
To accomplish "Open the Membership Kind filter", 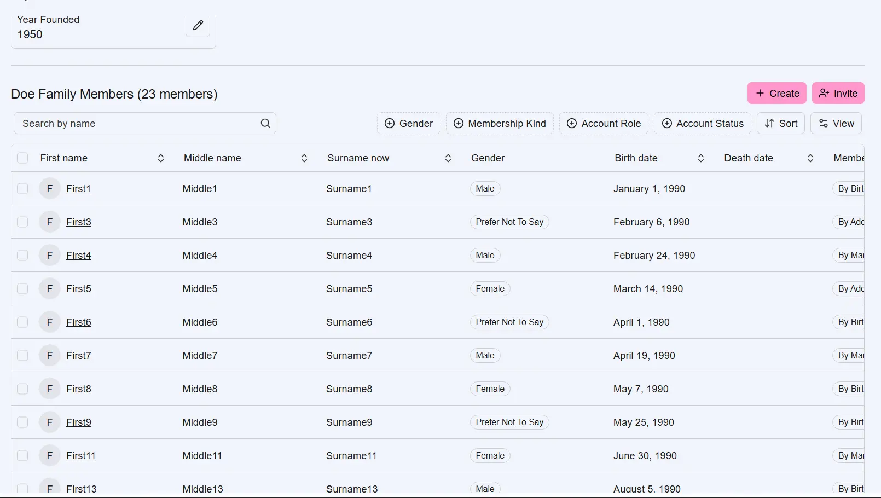I will (500, 124).
